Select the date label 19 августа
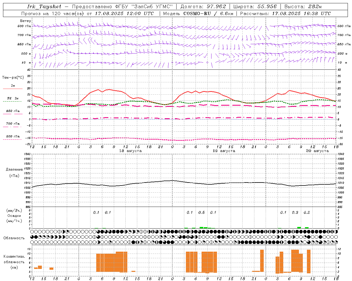This screenshot has width=352, height=281. 224,151
